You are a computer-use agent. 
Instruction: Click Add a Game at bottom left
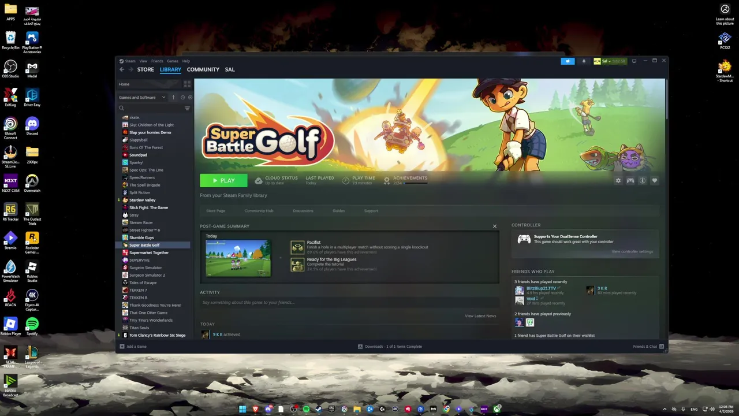pos(133,347)
